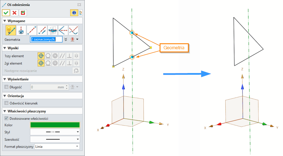
Task: Expand the side panel arrow beside info
Action: click(80, 13)
